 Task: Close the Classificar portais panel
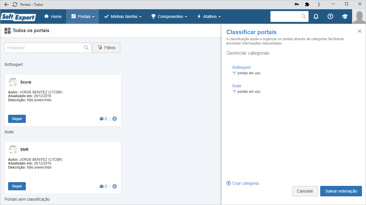pos(360,31)
